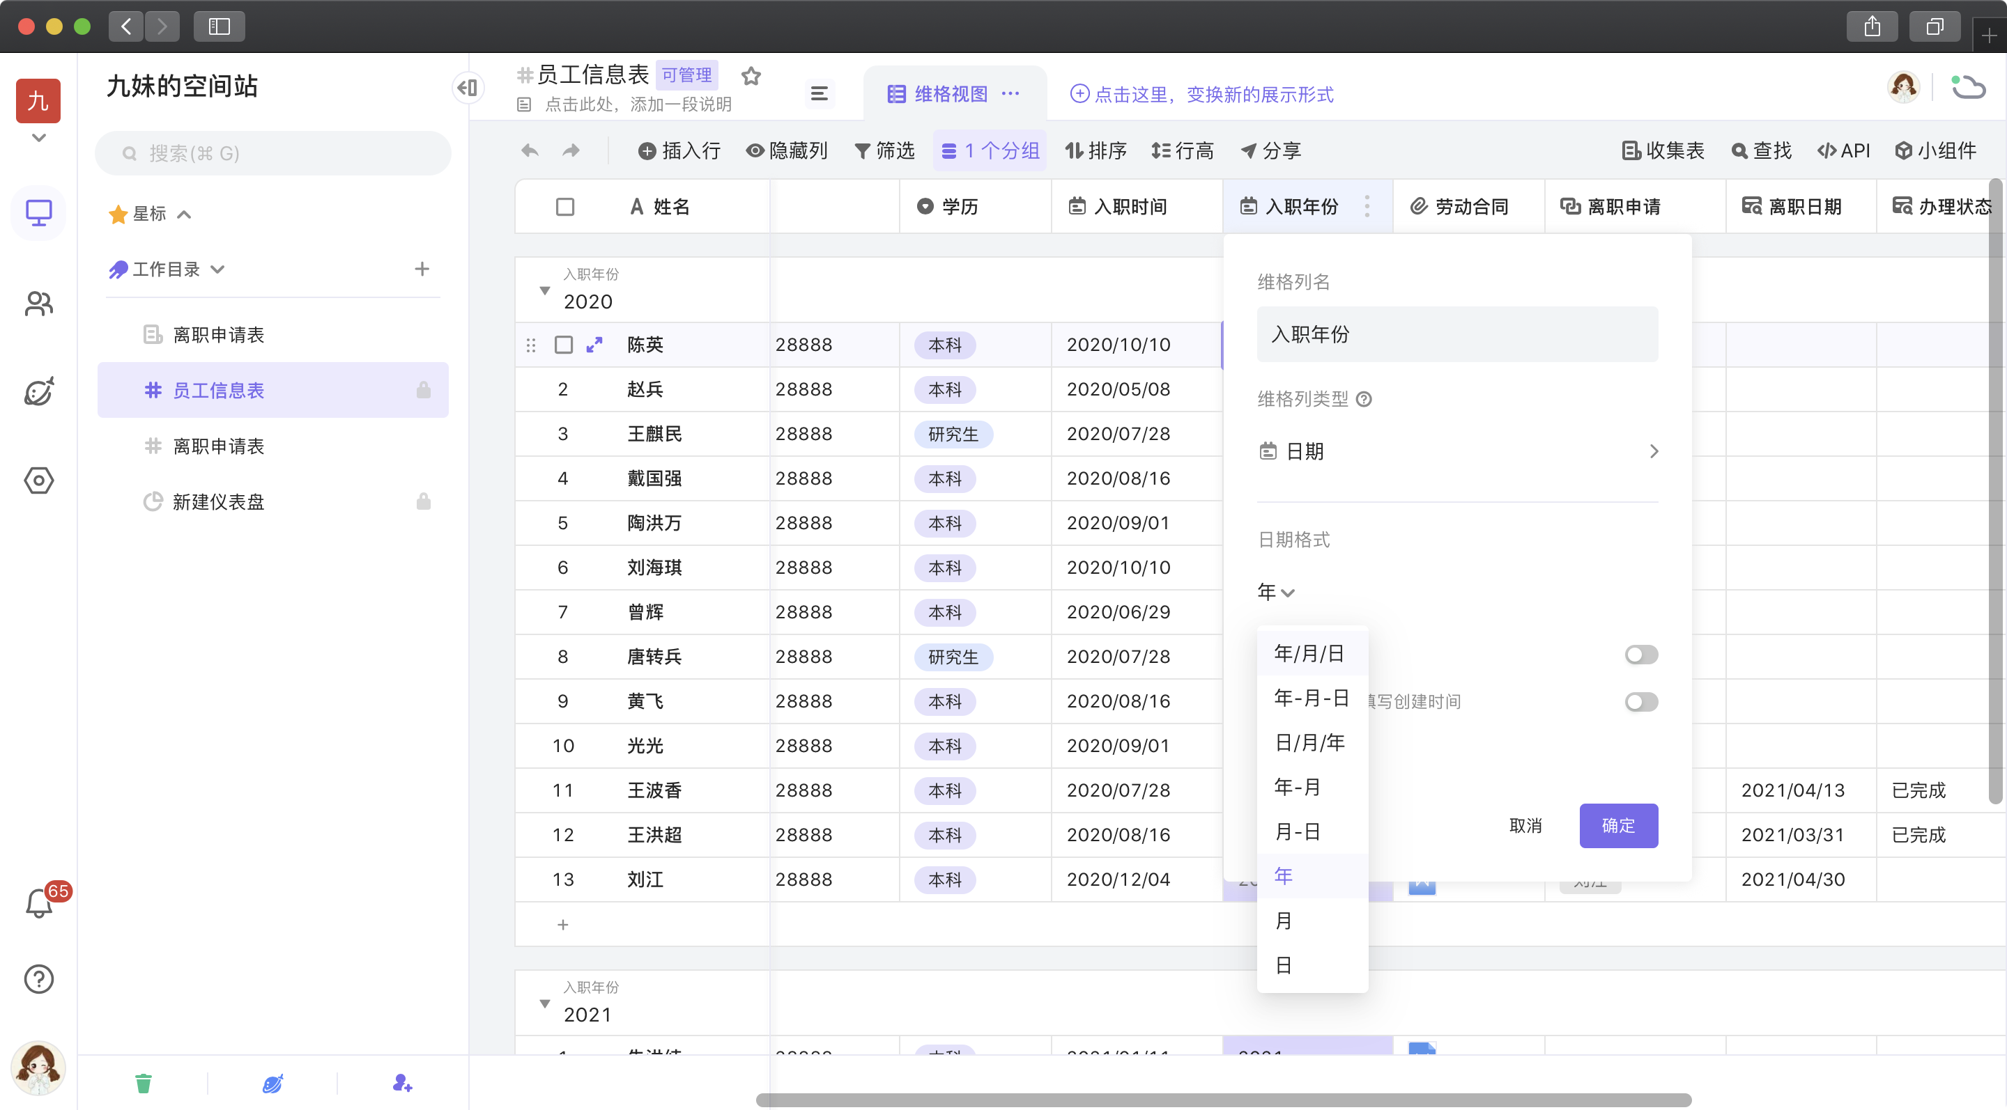Check the select-all checkbox in the header row

pos(565,206)
